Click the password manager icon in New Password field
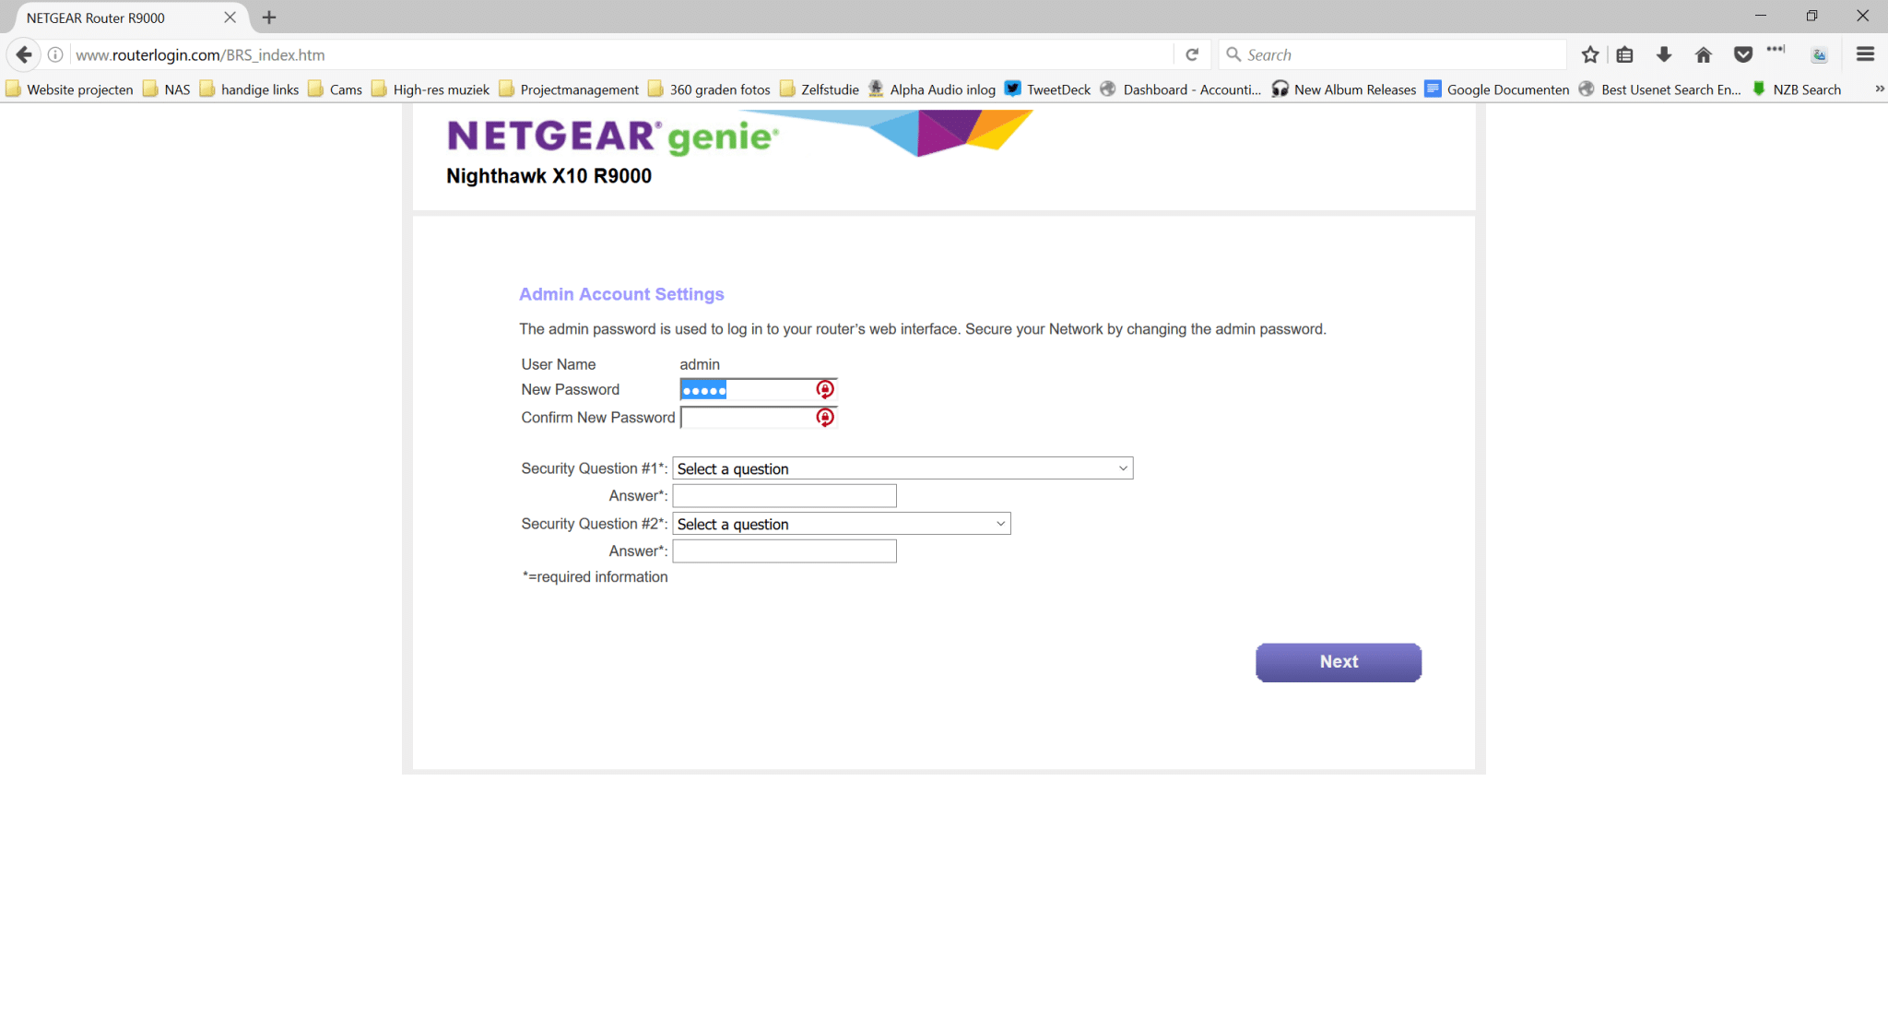Viewport: 1888px width, 1018px height. click(825, 389)
